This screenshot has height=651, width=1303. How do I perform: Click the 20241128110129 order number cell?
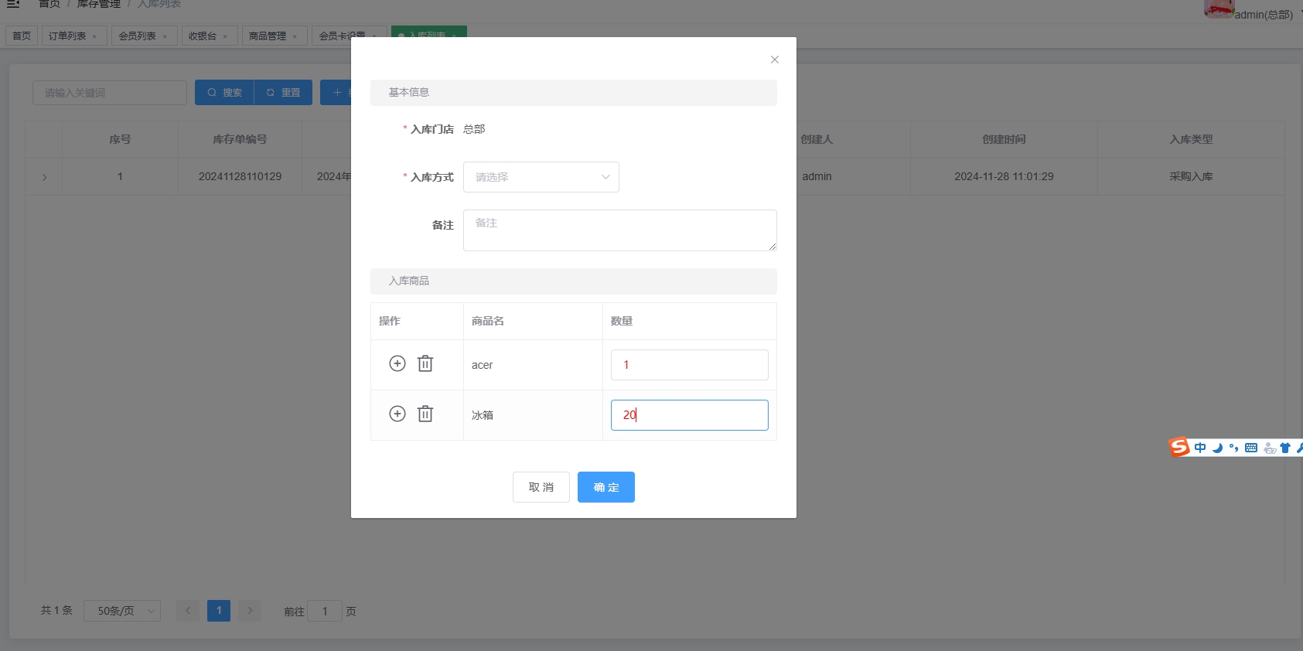coord(240,177)
